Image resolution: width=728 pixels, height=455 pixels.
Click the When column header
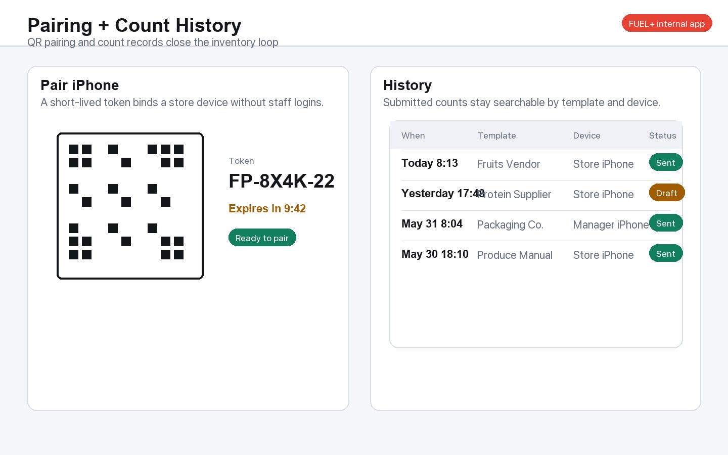click(x=413, y=135)
